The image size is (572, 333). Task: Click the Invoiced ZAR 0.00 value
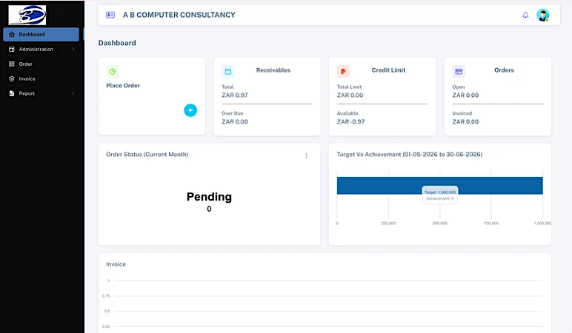(x=465, y=121)
